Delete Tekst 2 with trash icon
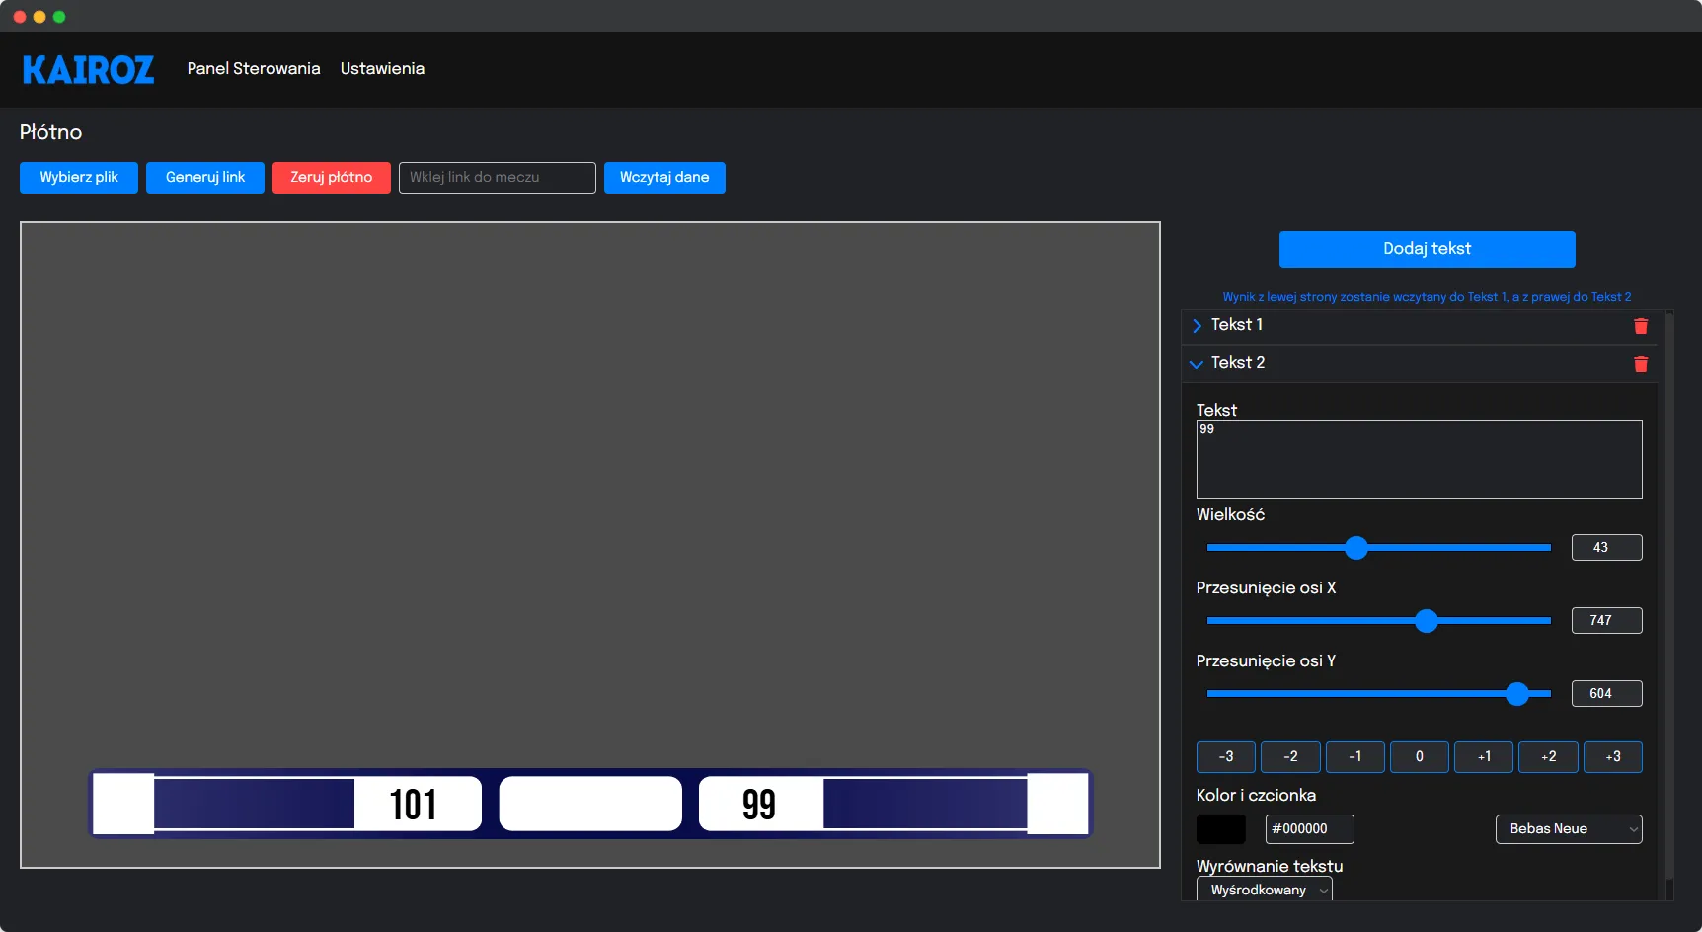The image size is (1702, 932). pos(1640,364)
